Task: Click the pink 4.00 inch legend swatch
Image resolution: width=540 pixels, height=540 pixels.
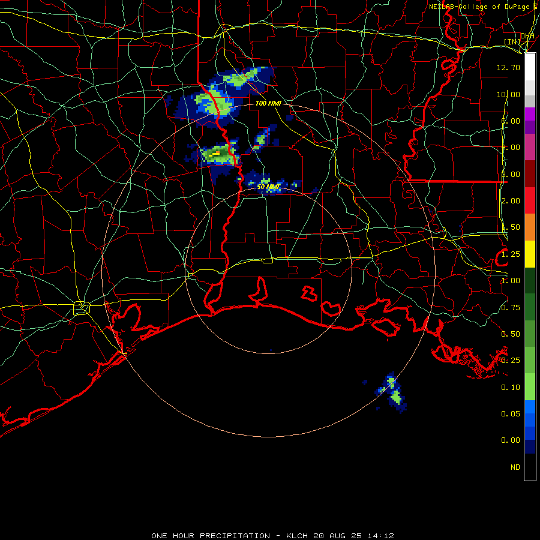Action: (x=530, y=147)
